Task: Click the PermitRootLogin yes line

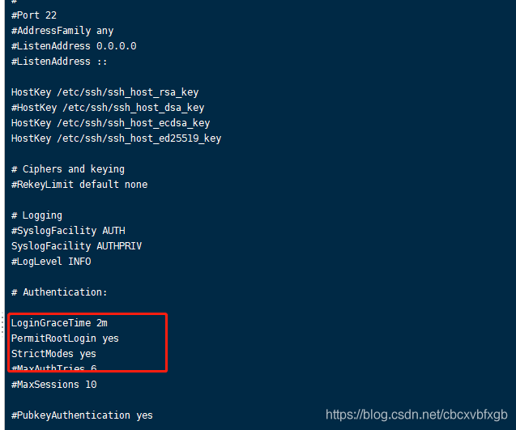Action: [65, 338]
